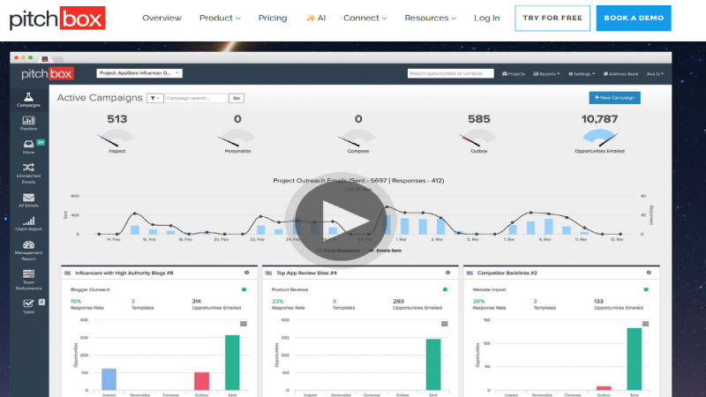Expand the Resources dropdown
Viewport: 706px width, 397px height.
[430, 18]
